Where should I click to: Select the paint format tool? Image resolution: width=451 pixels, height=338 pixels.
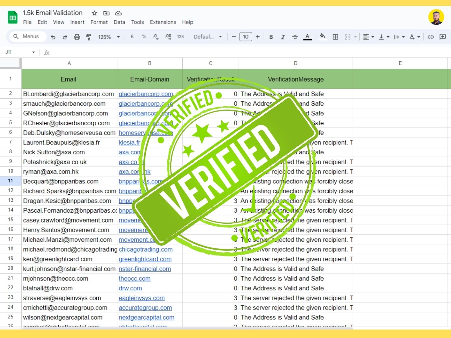pos(89,37)
